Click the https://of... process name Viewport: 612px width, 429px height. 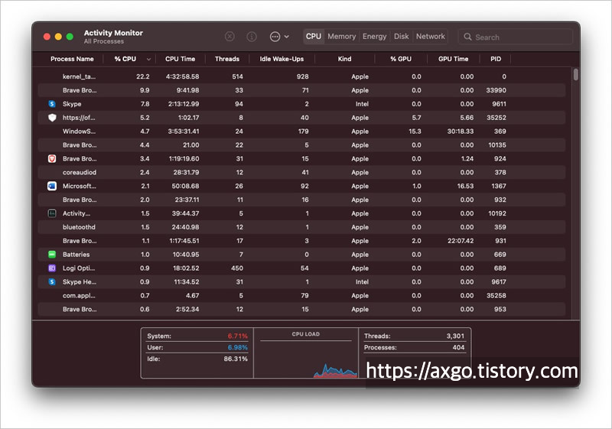tap(79, 118)
